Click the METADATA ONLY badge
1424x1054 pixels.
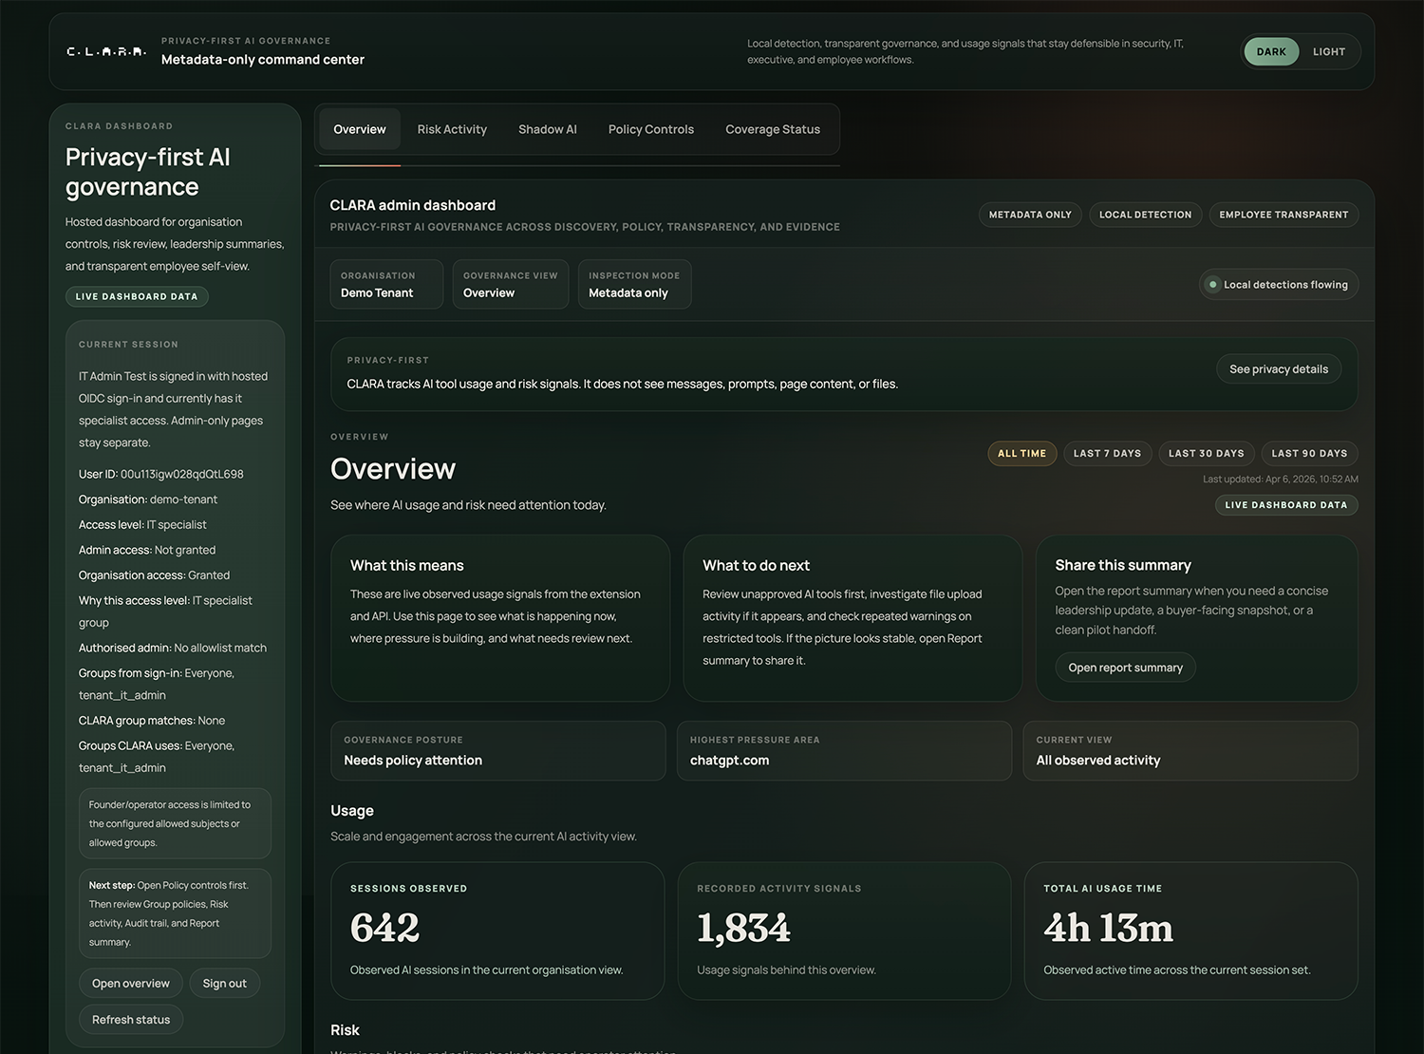1029,215
